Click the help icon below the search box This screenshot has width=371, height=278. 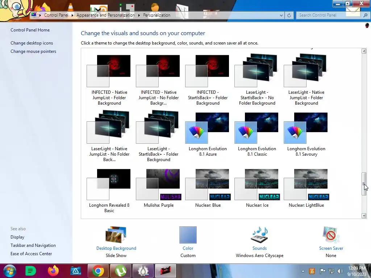pos(367,25)
